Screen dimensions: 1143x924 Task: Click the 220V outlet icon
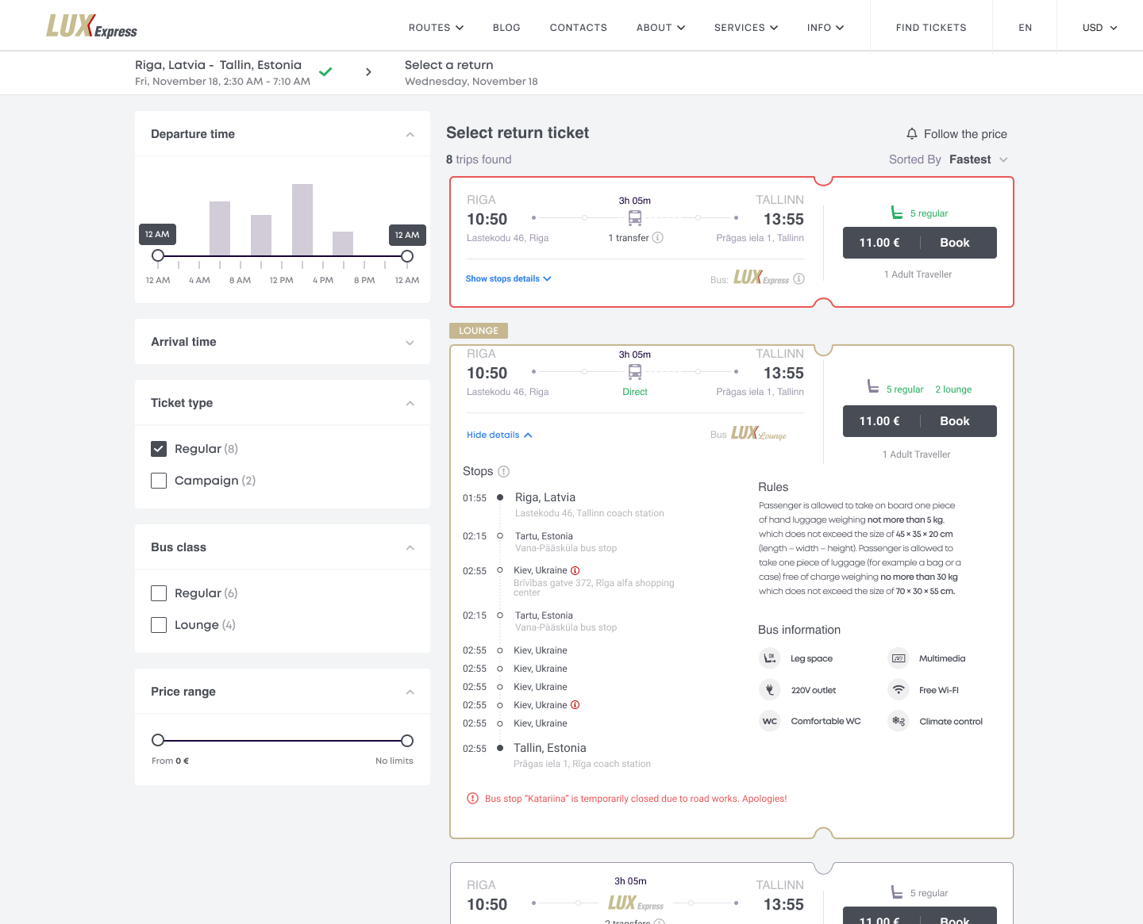[x=770, y=690]
